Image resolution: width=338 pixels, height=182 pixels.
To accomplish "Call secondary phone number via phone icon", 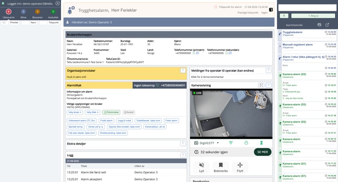I will [227, 53].
